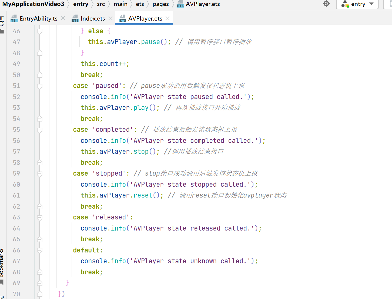The width and height of the screenshot is (392, 299).
Task: Click the ets breadcrumb segment
Action: 140,4
